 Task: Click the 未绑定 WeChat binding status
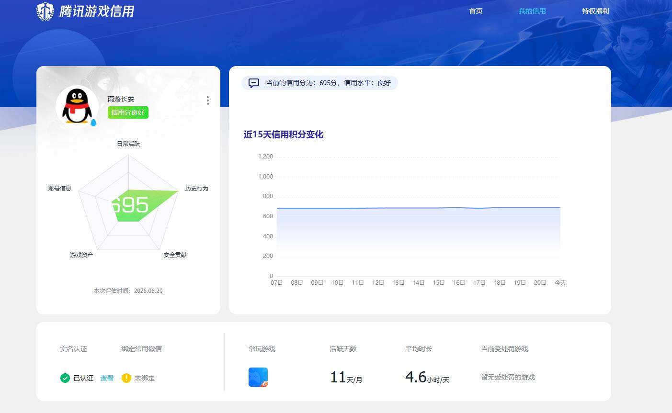(x=145, y=378)
